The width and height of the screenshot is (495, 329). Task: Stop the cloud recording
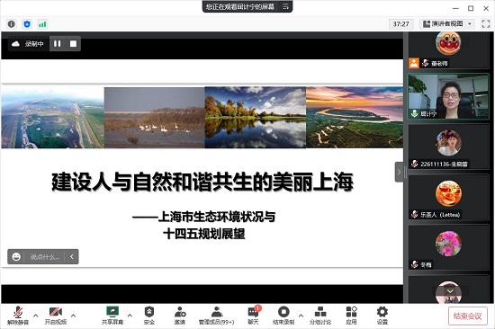(x=73, y=43)
